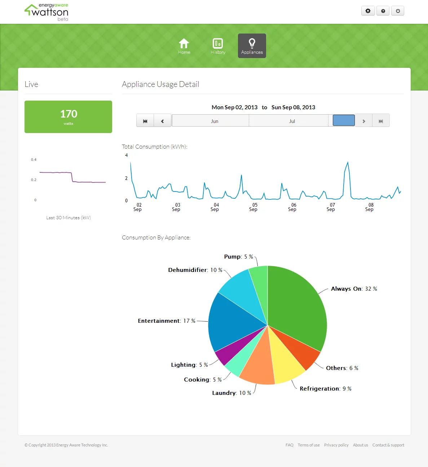Screen dimensions: 428x467
Task: Open the Privacy policy link
Action: coord(336,445)
